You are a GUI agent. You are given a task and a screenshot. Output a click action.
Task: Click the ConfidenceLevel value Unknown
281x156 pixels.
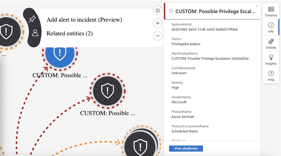(179, 73)
